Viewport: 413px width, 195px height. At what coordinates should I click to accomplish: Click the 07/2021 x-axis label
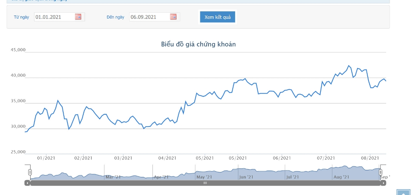click(326, 158)
